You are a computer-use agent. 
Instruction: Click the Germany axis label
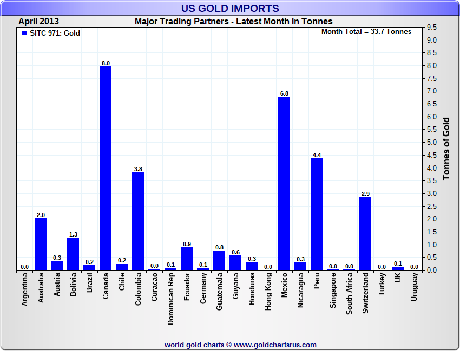coord(203,288)
